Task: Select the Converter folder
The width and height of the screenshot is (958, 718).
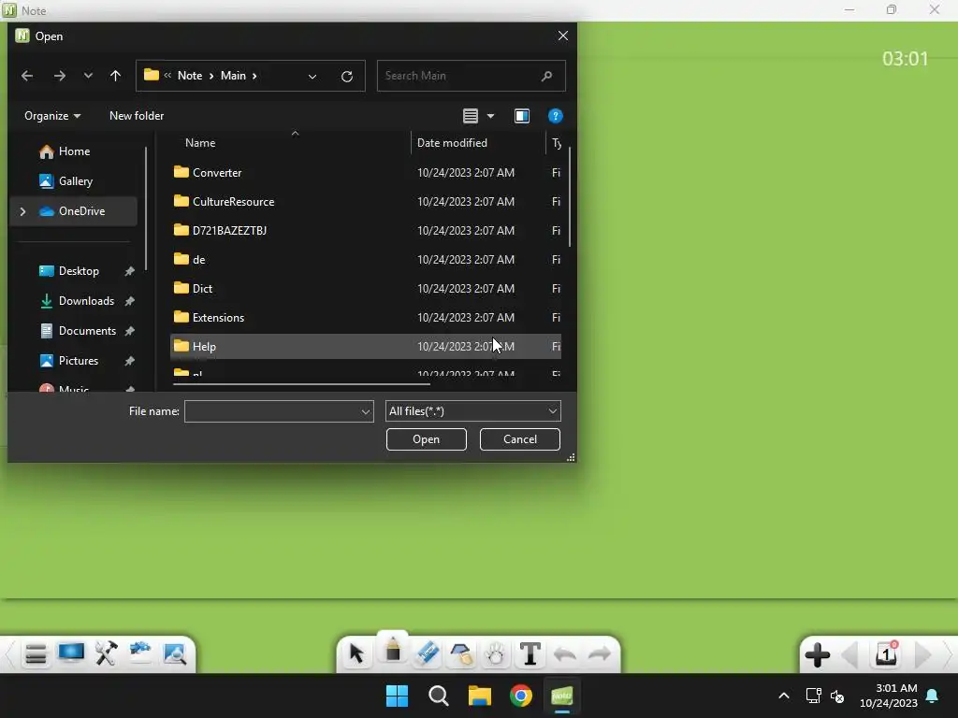Action: 366,173
